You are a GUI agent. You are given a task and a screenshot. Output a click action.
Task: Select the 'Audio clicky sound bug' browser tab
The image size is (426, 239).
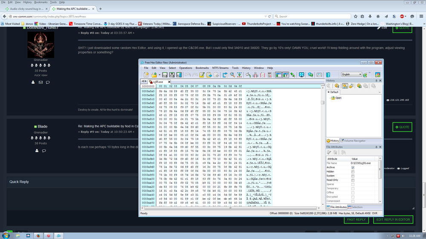pyautogui.click(x=26, y=9)
